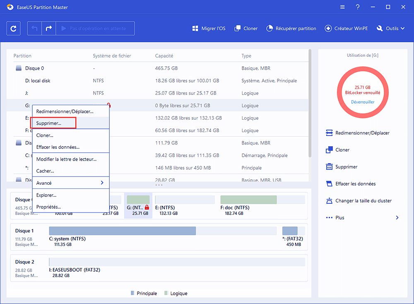Select the D: local disk partition row

tap(157, 81)
